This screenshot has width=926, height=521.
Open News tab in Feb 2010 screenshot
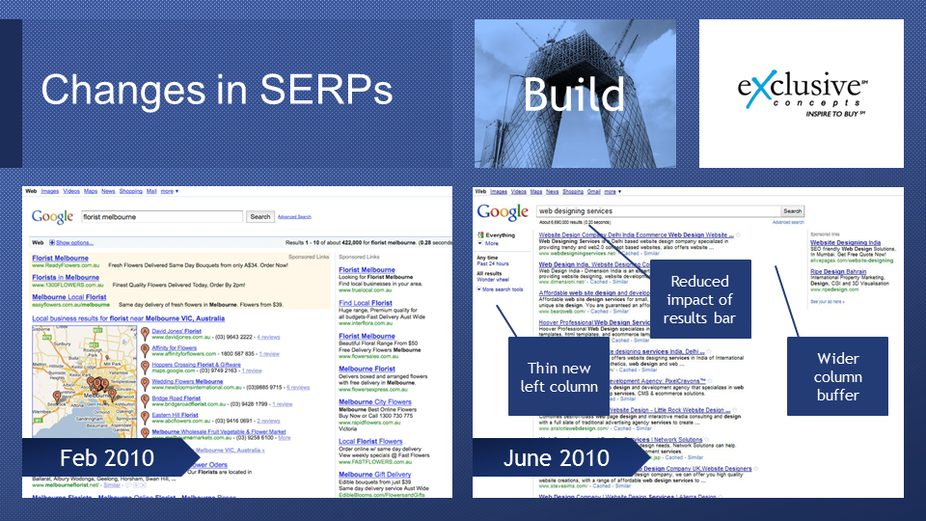tap(108, 191)
